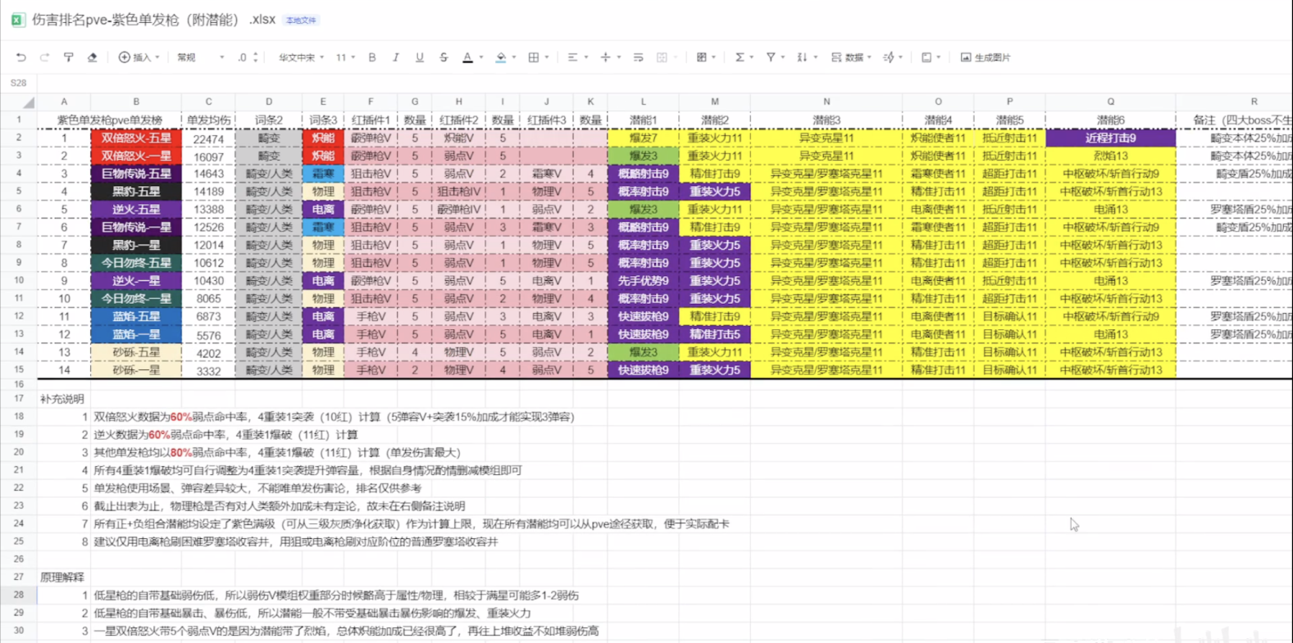The height and width of the screenshot is (643, 1293).
Task: Click the redo arrow icon
Action: pyautogui.click(x=44, y=57)
